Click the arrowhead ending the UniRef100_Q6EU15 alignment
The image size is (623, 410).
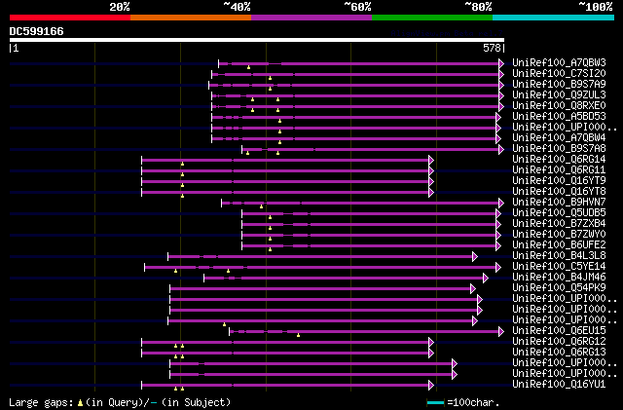(501, 332)
